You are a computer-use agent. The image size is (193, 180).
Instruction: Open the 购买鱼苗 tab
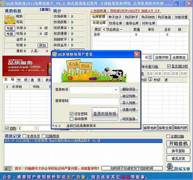[164, 17]
